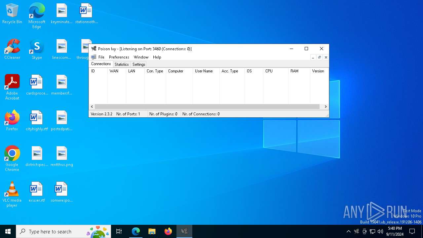The width and height of the screenshot is (423, 238).
Task: Restore the inner MDI child window
Action: [x=320, y=57]
